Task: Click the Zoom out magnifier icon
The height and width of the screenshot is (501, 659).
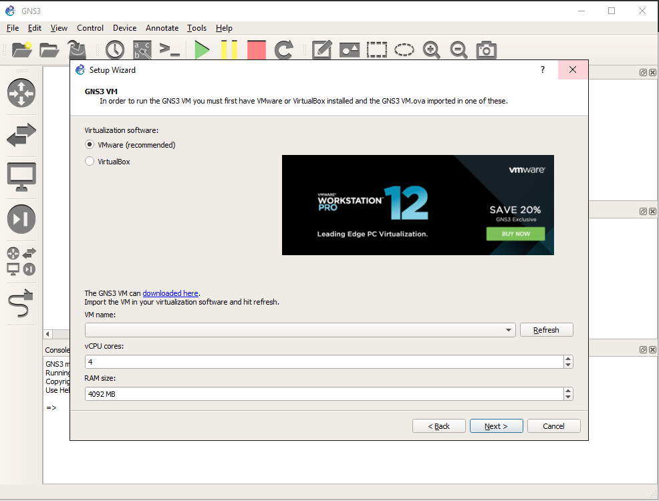Action: [x=458, y=50]
